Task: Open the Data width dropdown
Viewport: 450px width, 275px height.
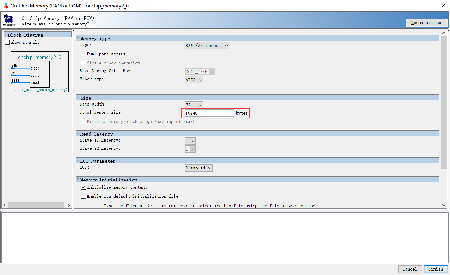Action: coord(194,105)
